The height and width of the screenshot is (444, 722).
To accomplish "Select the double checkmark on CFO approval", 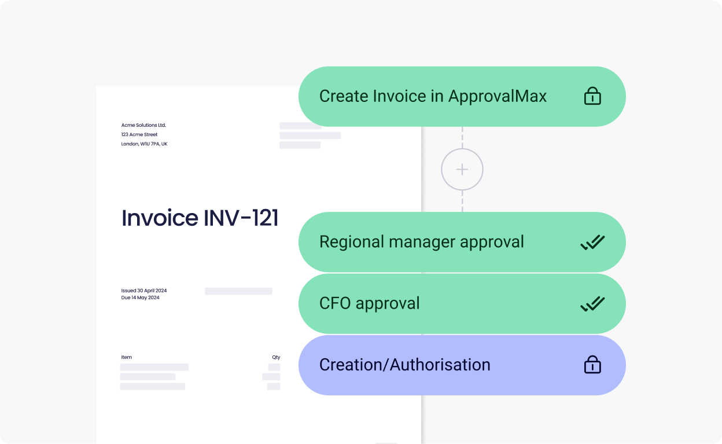I will click(592, 303).
